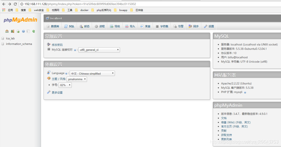The height and width of the screenshot is (147, 281).
Task: Click browser reload page button
Action: 15,4
